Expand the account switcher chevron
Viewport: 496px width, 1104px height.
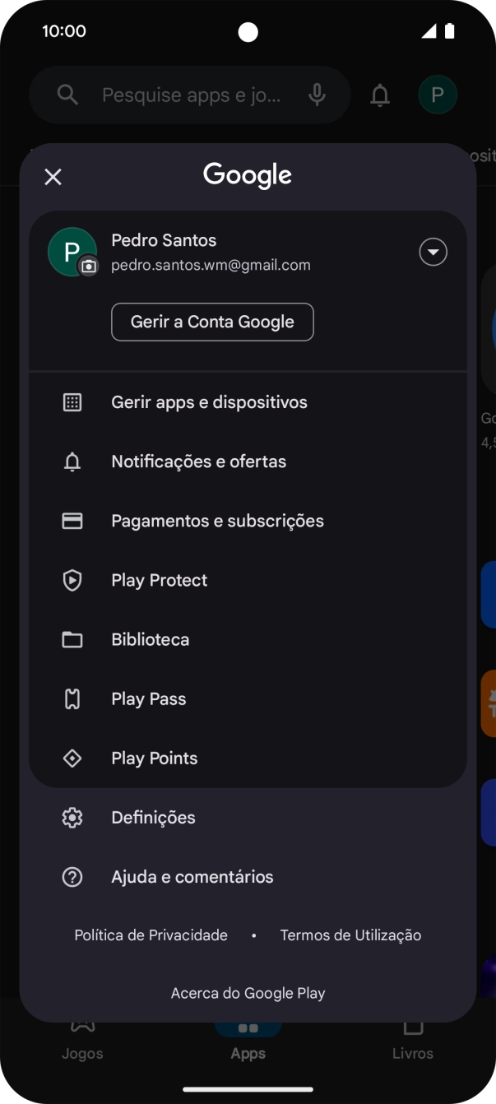tap(433, 252)
